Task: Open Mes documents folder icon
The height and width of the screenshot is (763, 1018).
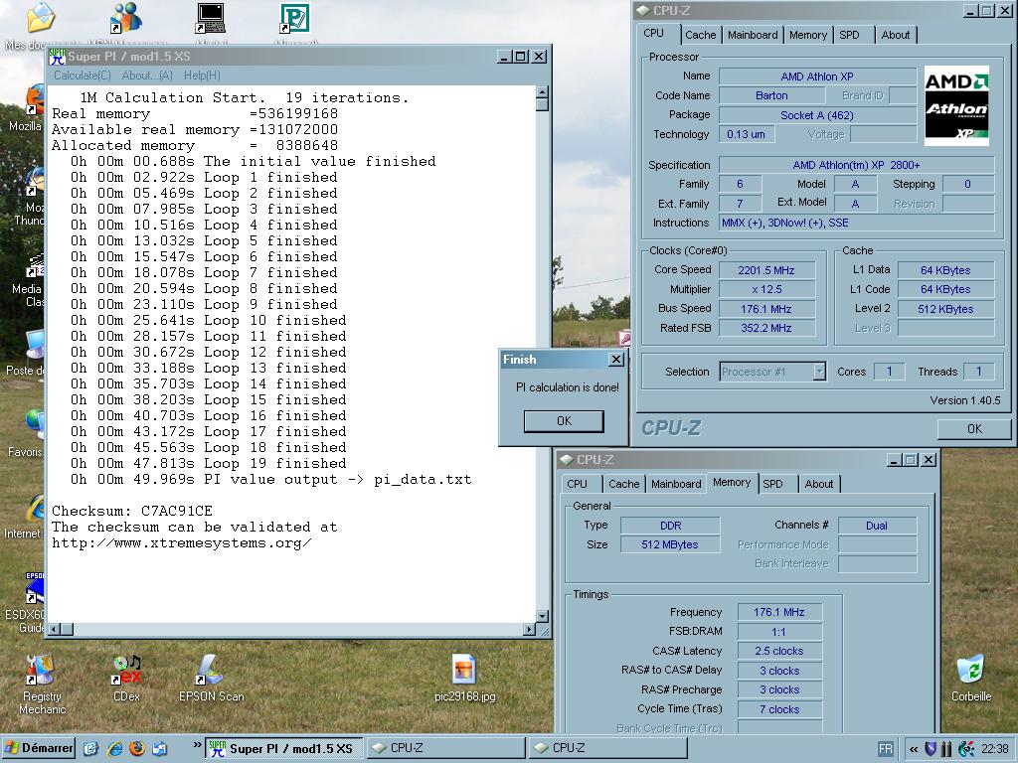Action: click(39, 20)
